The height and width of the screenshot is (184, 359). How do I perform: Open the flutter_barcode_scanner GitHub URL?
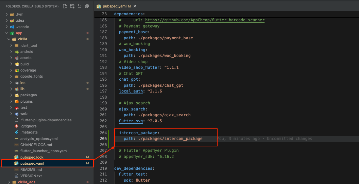point(205,20)
